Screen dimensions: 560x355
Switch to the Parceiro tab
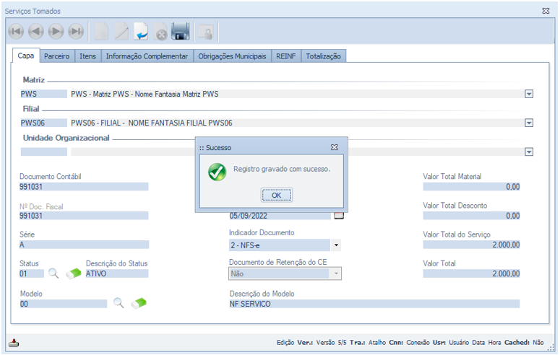[56, 56]
